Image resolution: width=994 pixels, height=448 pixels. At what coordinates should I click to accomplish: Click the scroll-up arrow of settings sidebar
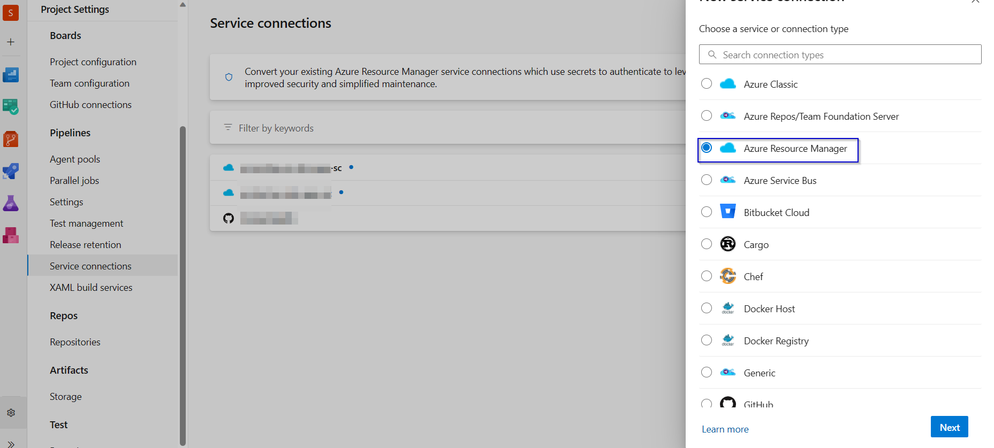[183, 5]
